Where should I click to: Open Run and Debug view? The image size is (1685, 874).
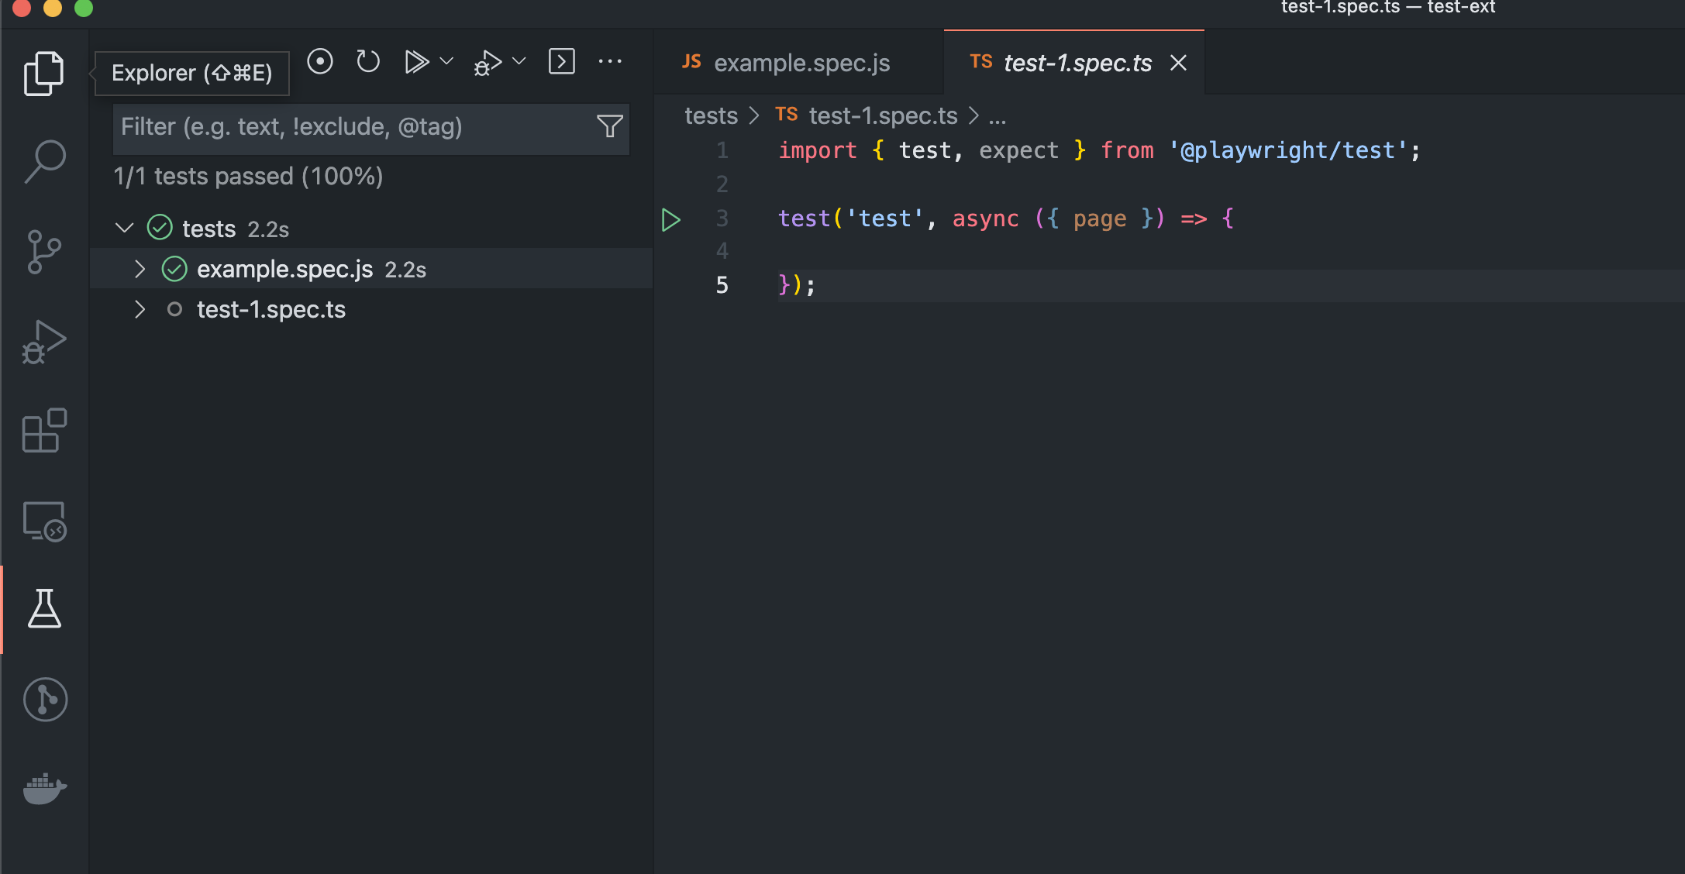click(x=44, y=342)
